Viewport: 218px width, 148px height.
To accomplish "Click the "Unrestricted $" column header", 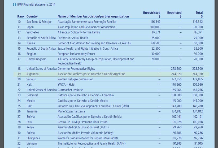I will coord(151,14).
